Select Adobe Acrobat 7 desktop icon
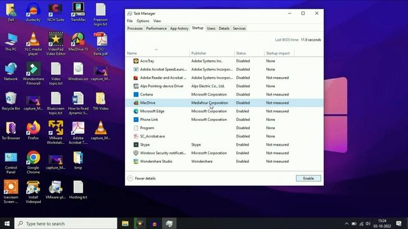The height and width of the screenshot is (229, 408). tap(78, 132)
